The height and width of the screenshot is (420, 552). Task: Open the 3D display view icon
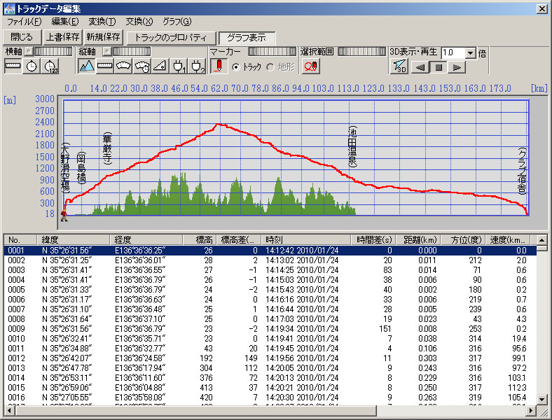pyautogui.click(x=398, y=66)
